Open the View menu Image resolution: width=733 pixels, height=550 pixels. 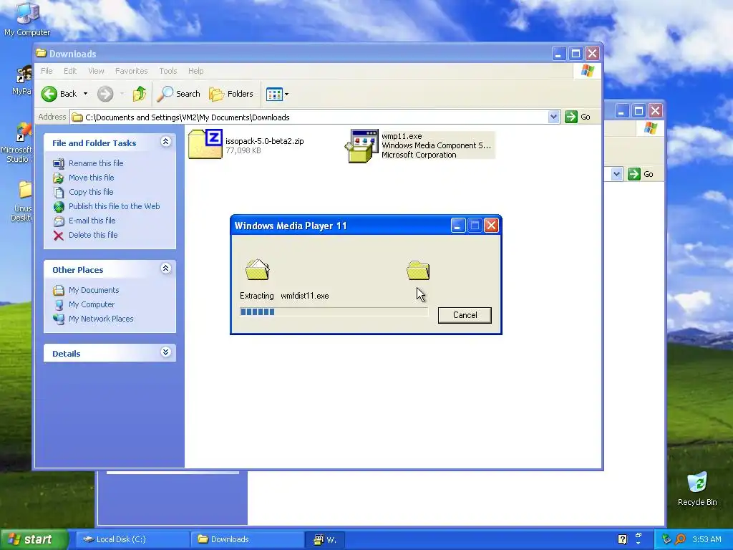[x=96, y=71]
